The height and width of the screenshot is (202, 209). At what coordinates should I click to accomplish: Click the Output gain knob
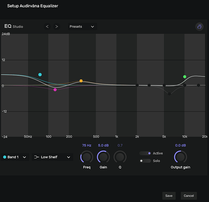point(180,157)
